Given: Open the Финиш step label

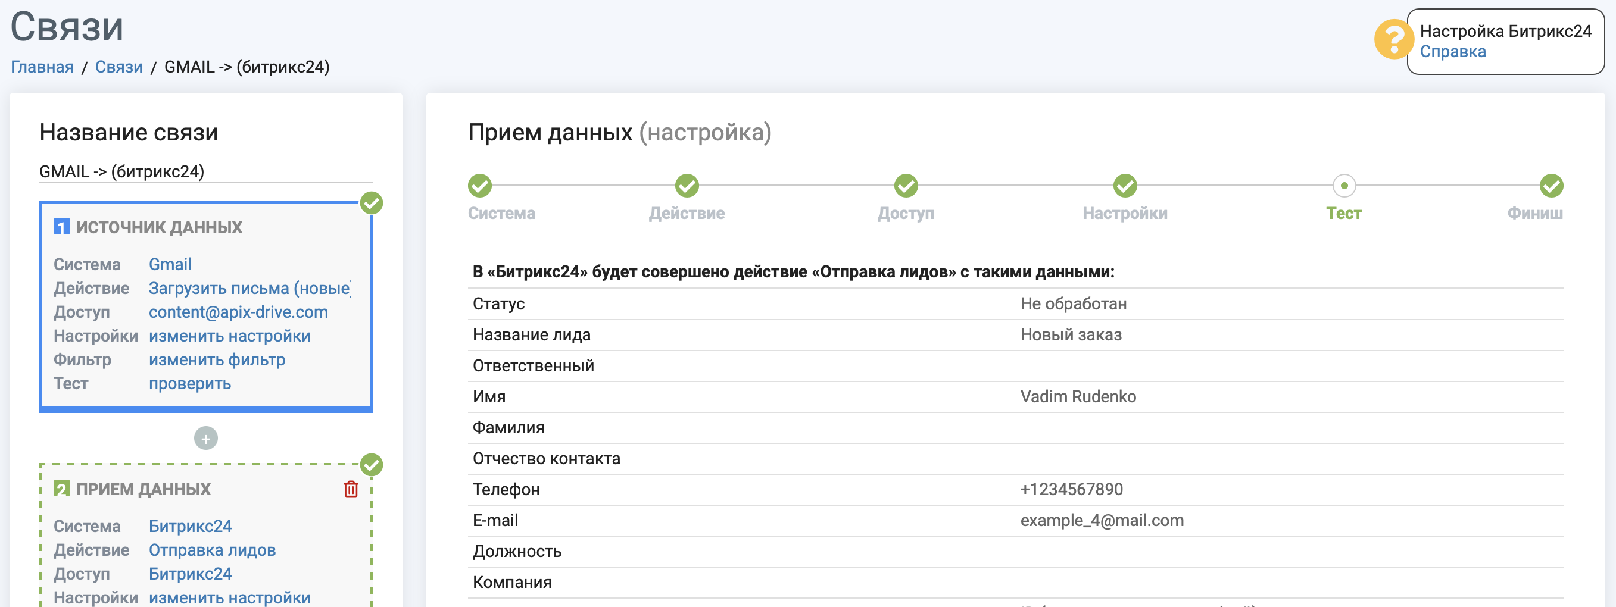Looking at the screenshot, I should pos(1535,213).
